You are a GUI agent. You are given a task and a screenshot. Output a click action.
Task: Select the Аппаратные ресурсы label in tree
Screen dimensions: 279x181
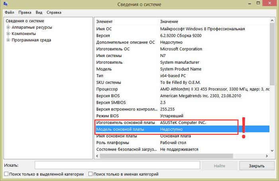point(32,28)
